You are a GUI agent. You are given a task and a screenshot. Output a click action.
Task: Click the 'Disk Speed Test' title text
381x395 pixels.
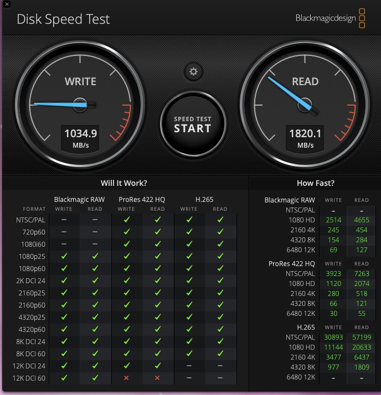63,19
